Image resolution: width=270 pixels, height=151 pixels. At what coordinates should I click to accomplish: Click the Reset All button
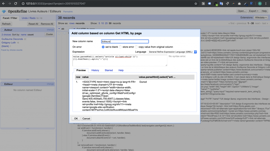click(33, 24)
